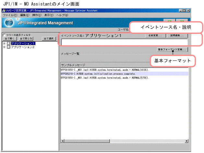The image size is (204, 153).
Task: Click the 未 status icon beside アプリケーション1
Action: pos(8,43)
